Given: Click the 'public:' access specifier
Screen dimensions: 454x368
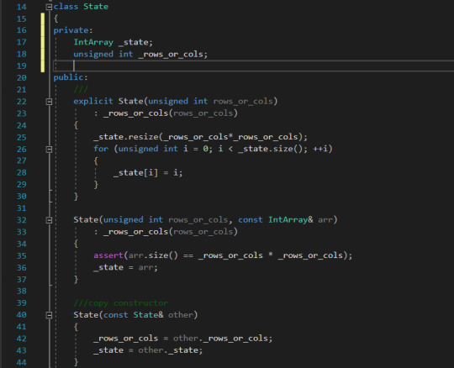Looking at the screenshot, I should point(71,77).
